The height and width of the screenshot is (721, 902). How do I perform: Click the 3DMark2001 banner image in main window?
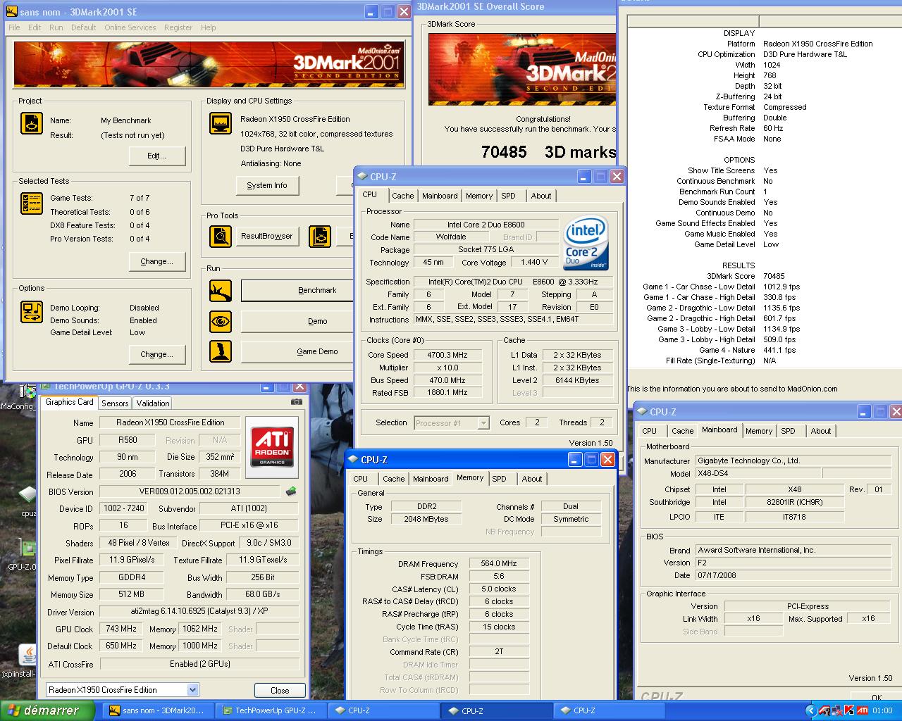tap(209, 65)
